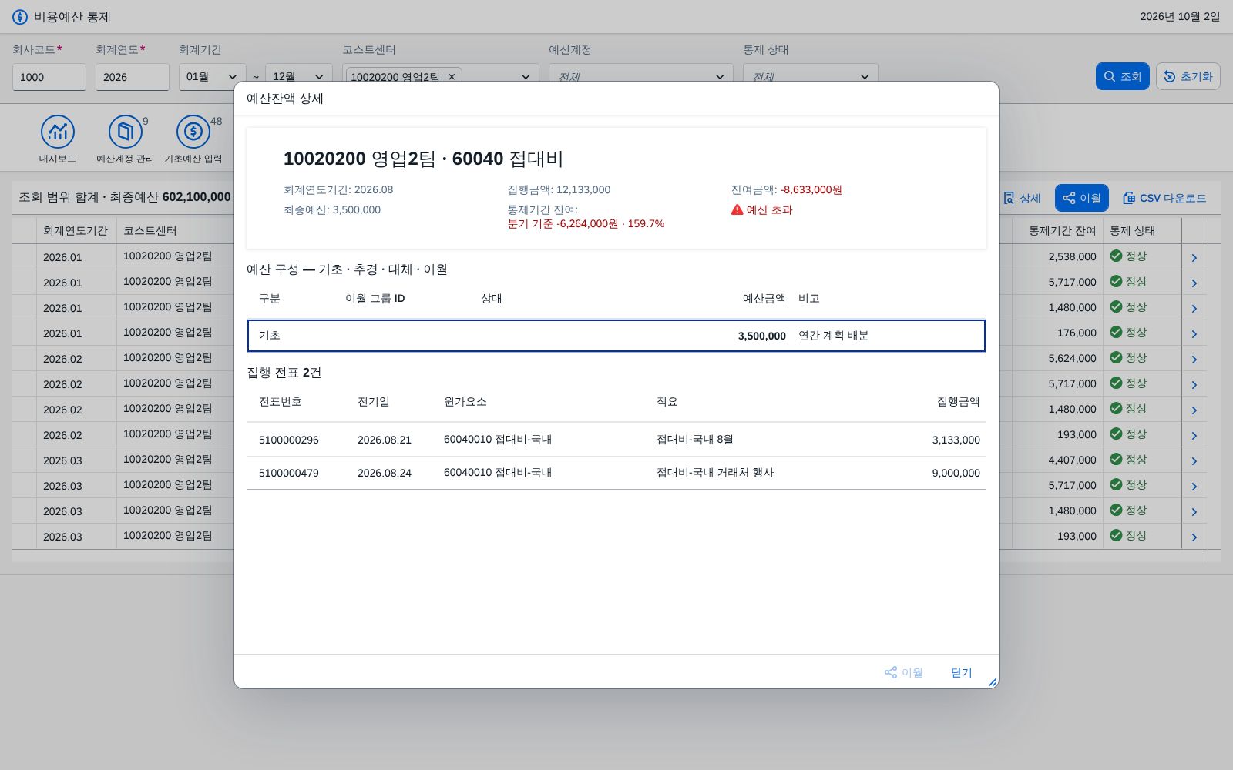The height and width of the screenshot is (770, 1233).
Task: Click the 회계연도기간 column header in background table
Action: point(76,231)
